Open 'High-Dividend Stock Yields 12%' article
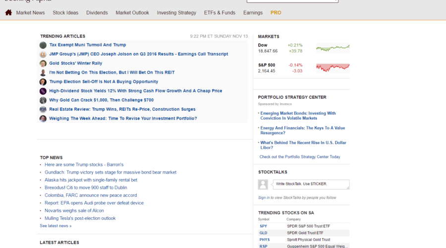 [136, 91]
